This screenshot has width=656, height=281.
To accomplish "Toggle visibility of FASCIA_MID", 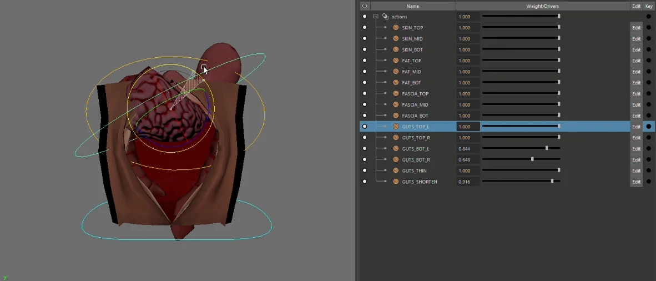I will pos(365,105).
